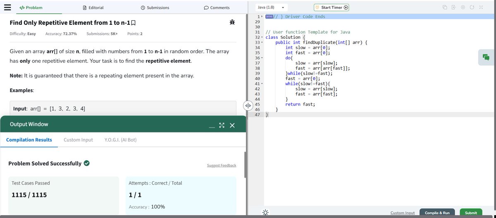Click the problem title text

click(x=69, y=22)
